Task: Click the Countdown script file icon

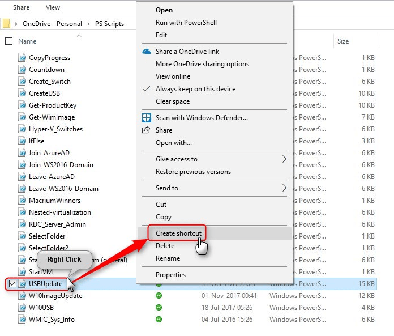Action: tap(22, 70)
